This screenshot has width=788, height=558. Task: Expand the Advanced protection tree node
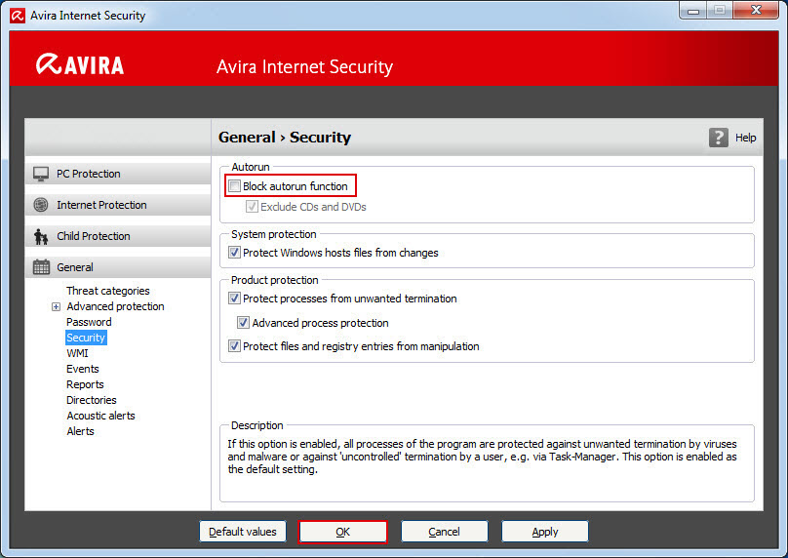pyautogui.click(x=56, y=306)
